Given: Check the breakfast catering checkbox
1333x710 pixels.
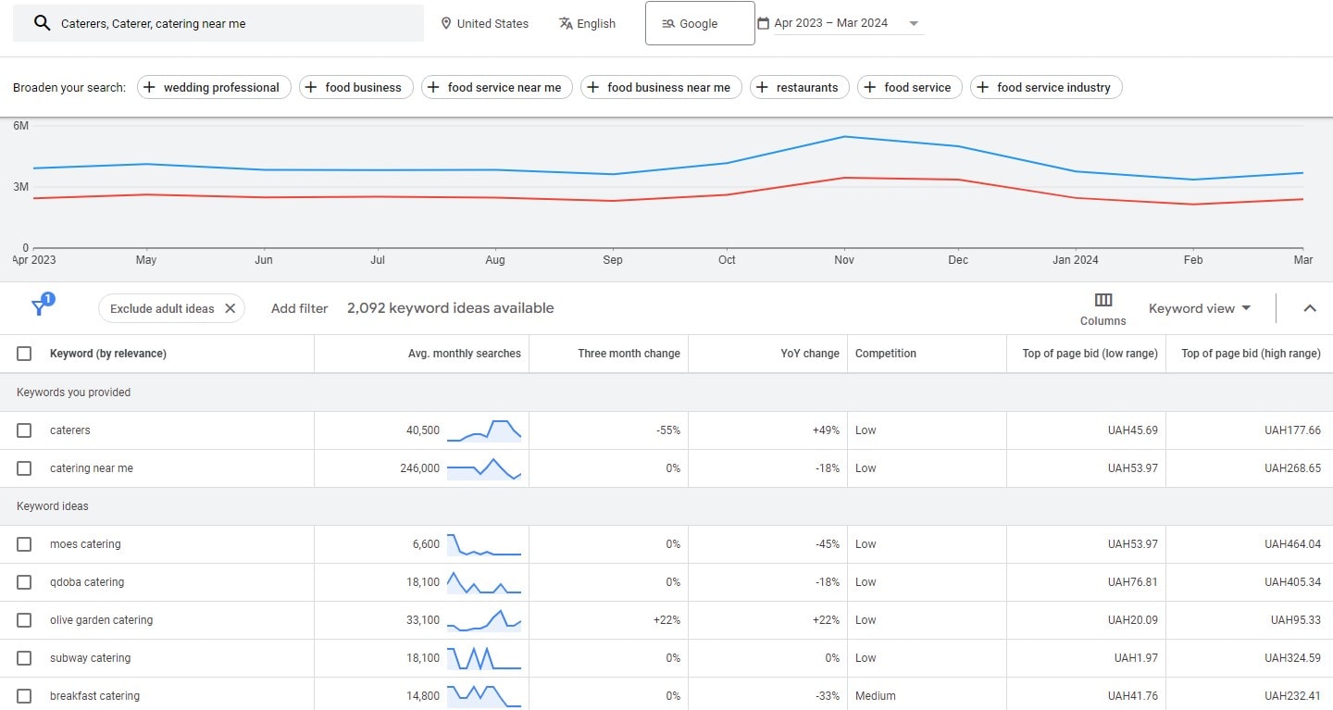Looking at the screenshot, I should (x=24, y=696).
